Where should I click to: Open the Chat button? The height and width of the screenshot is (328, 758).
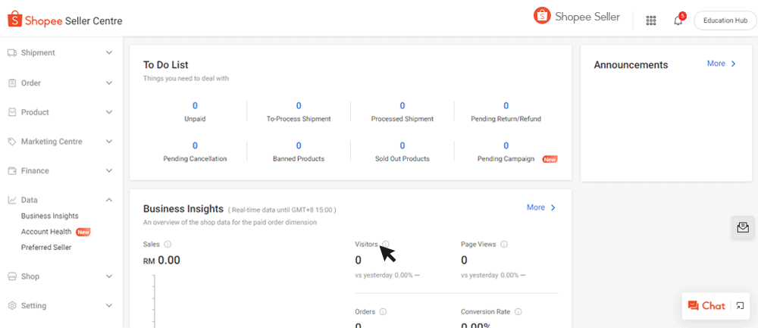click(706, 306)
